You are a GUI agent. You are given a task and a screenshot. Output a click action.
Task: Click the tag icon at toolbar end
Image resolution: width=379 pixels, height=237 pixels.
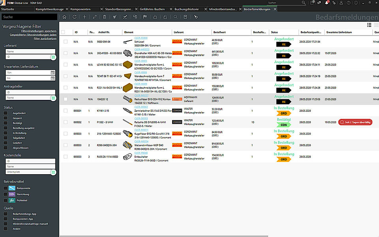pos(196,17)
